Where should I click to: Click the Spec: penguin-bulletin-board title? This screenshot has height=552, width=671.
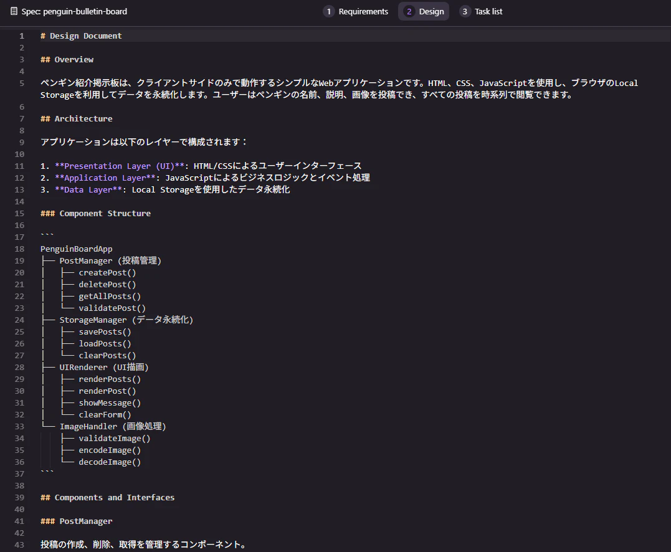[75, 12]
